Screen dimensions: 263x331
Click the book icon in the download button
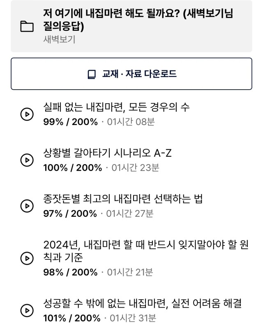92,74
